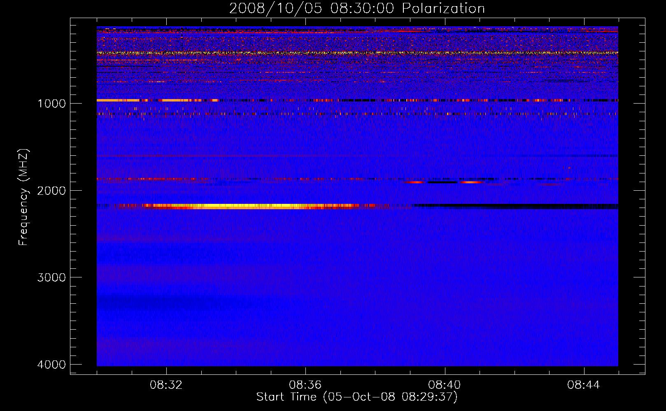Select the 'Frequency (MHZ)' axis label
Image resolution: width=666 pixels, height=411 pixels.
[x=23, y=197]
